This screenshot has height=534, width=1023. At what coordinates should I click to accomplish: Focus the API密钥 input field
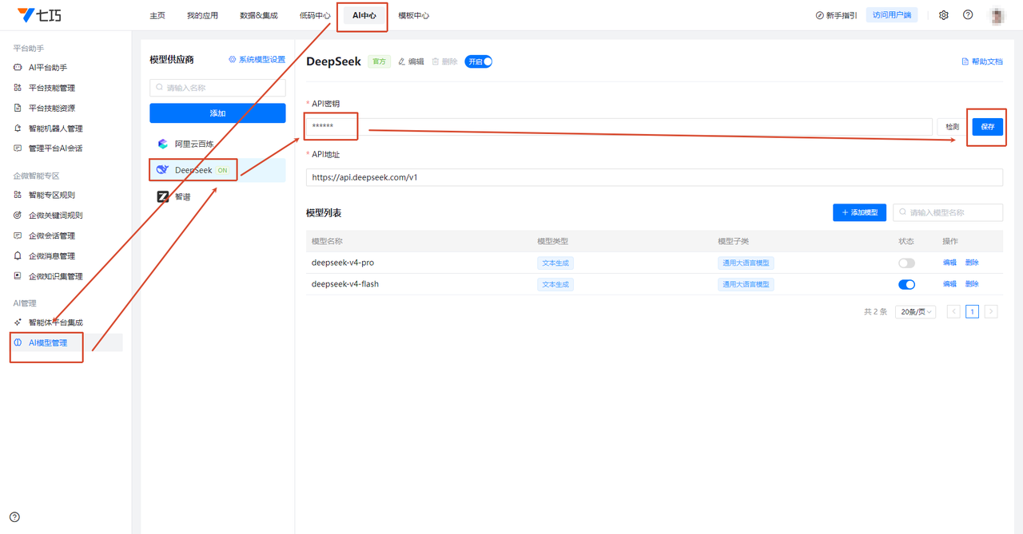[x=619, y=127]
